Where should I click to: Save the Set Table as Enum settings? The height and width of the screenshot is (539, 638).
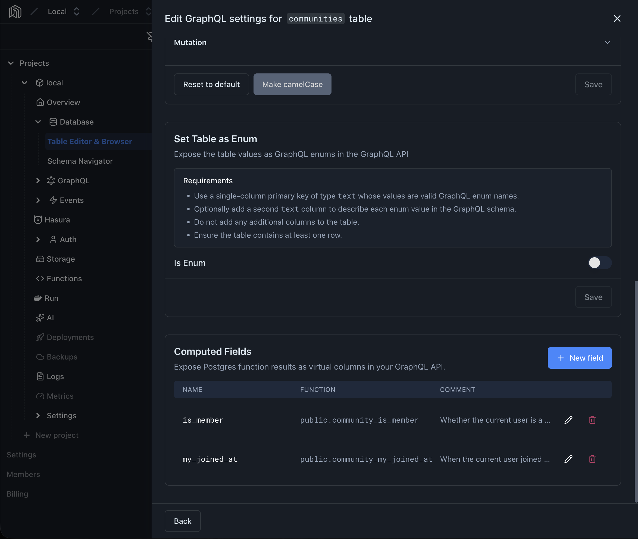593,297
